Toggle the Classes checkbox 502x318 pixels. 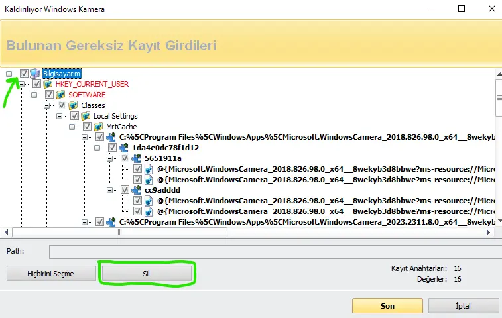coord(62,105)
